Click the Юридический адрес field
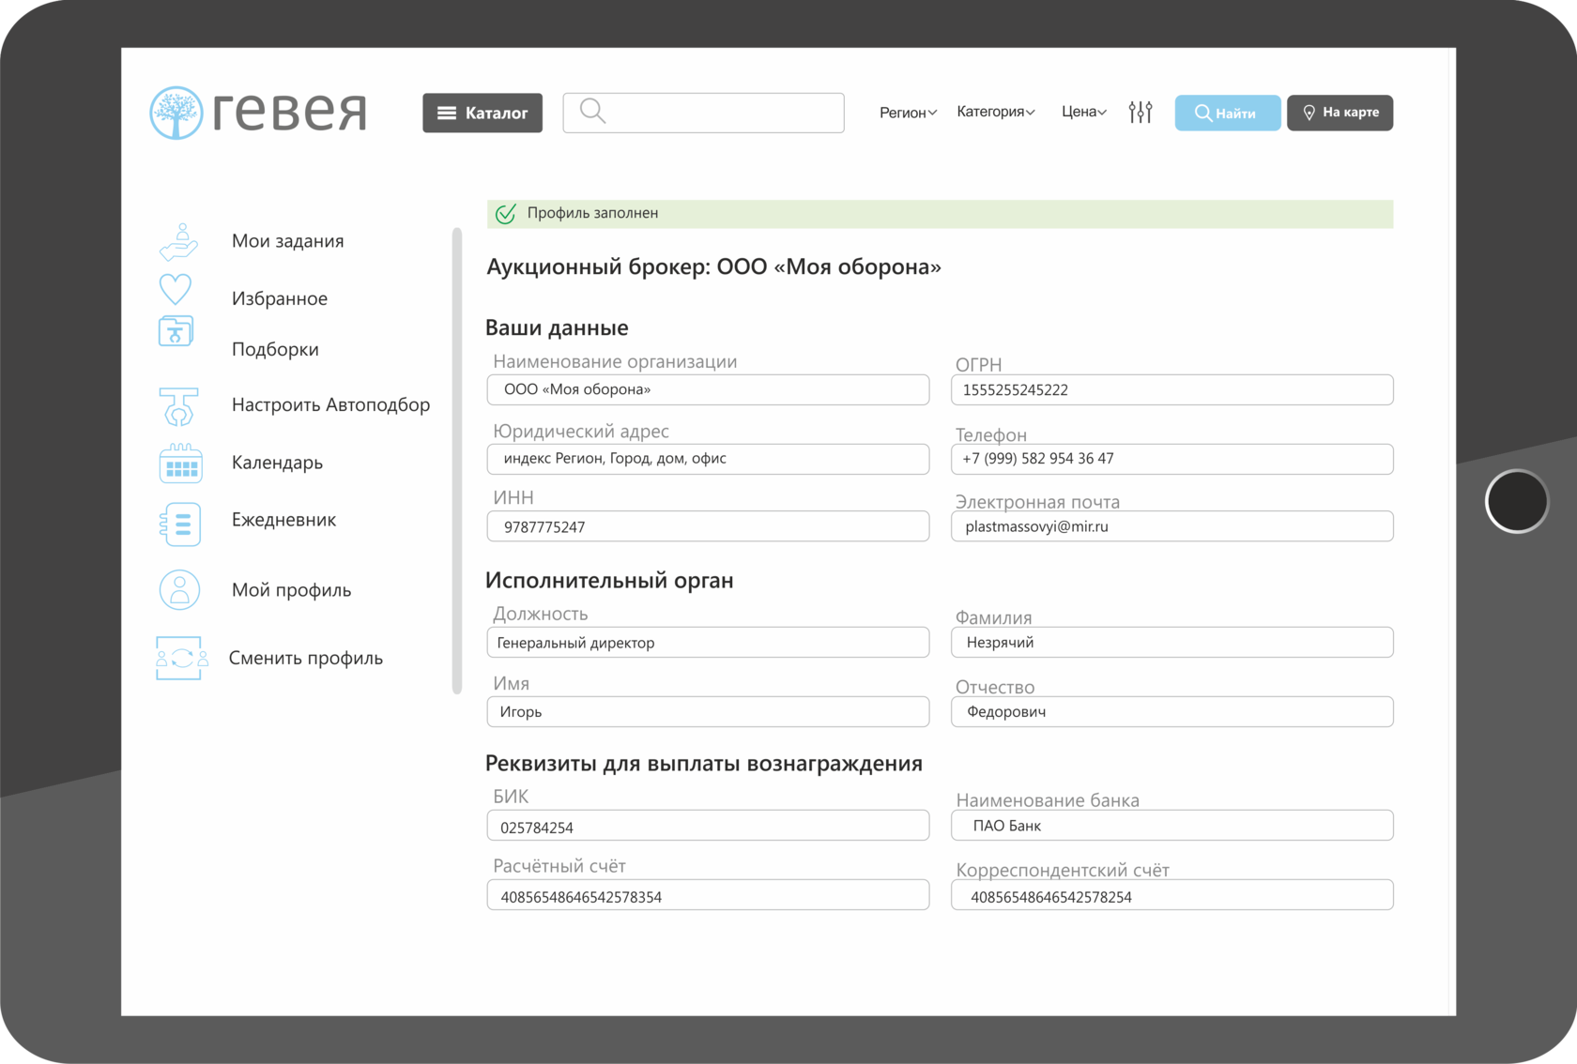Viewport: 1577px width, 1064px height. [708, 459]
